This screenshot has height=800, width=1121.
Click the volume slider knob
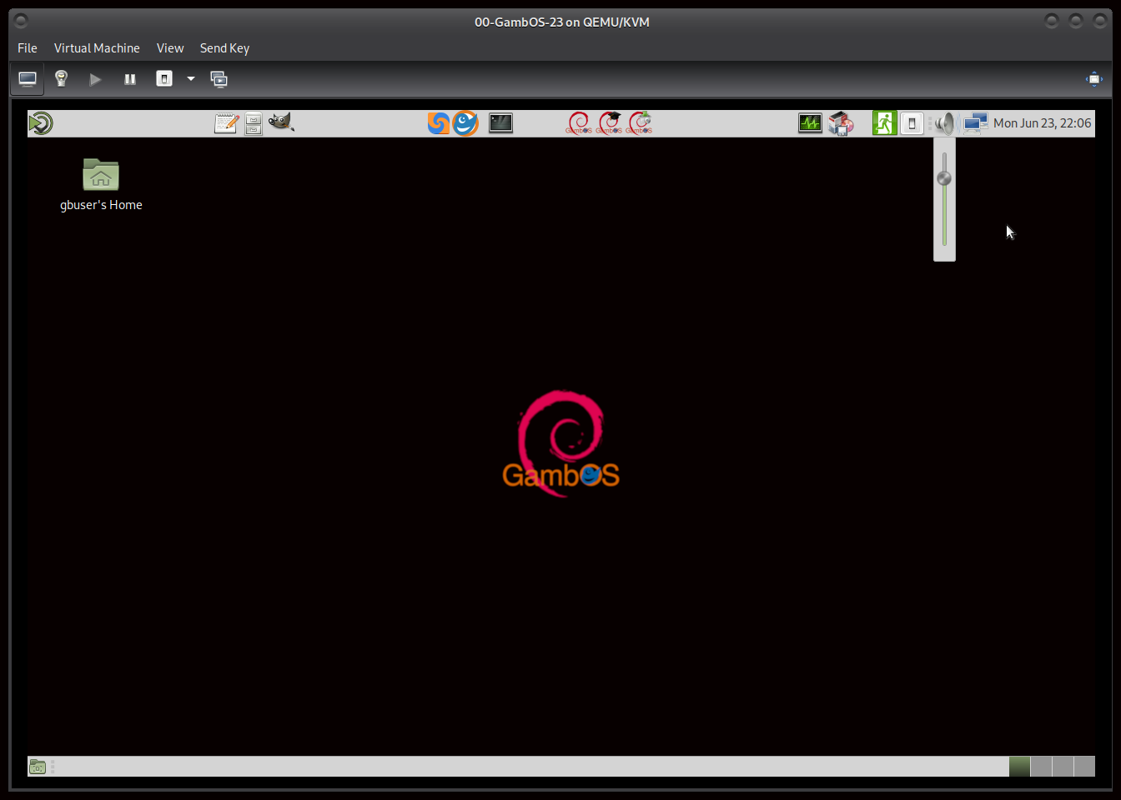944,178
